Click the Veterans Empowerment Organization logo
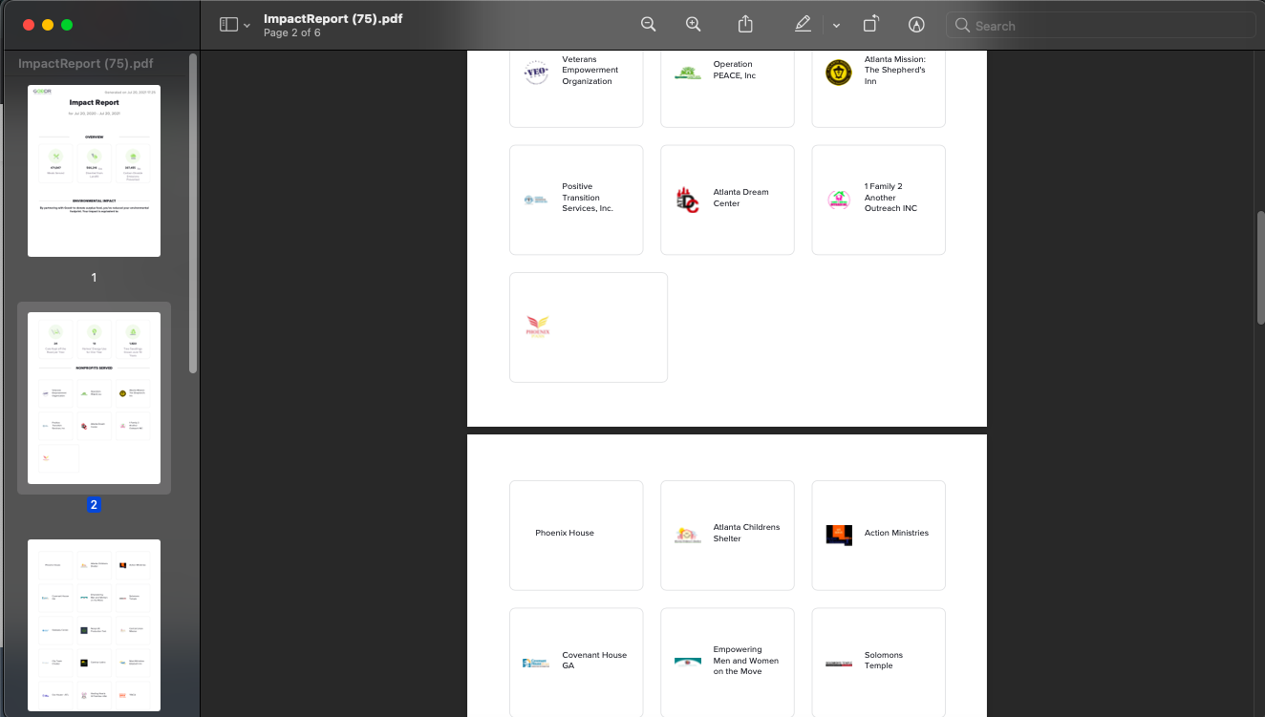This screenshot has height=717, width=1265. coord(536,72)
